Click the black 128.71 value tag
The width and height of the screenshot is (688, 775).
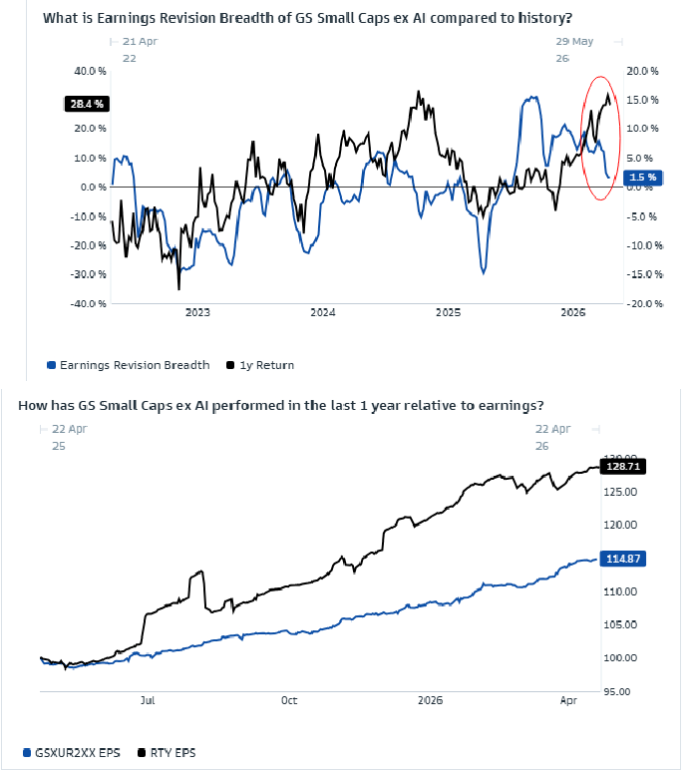[633, 466]
